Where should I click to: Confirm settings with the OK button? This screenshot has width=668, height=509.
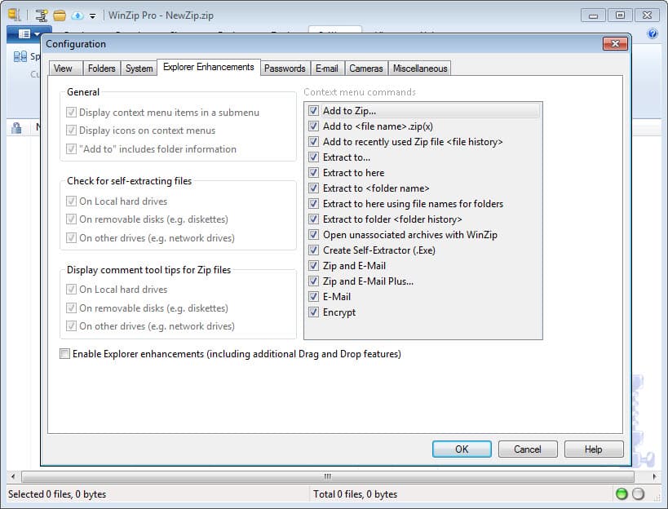(462, 449)
